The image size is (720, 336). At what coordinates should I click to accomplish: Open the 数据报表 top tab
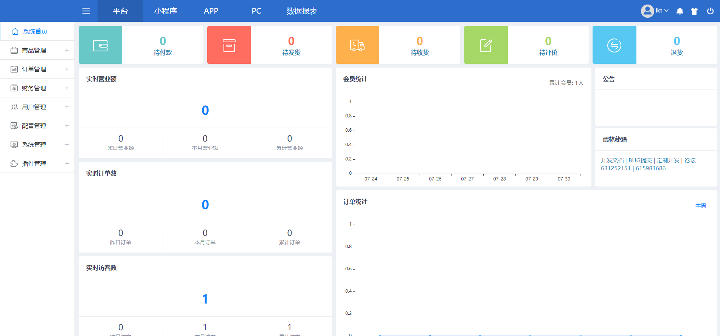(301, 11)
